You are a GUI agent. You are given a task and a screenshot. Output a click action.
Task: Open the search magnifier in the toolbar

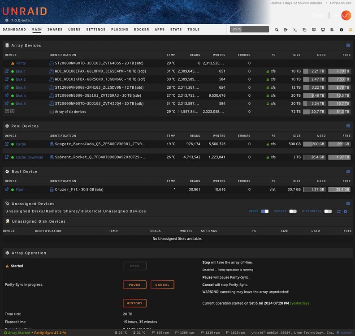pyautogui.click(x=277, y=30)
